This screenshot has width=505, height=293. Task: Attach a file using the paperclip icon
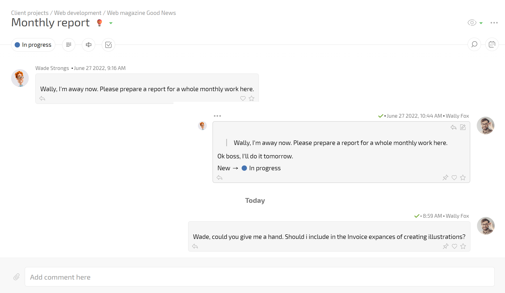point(17,277)
